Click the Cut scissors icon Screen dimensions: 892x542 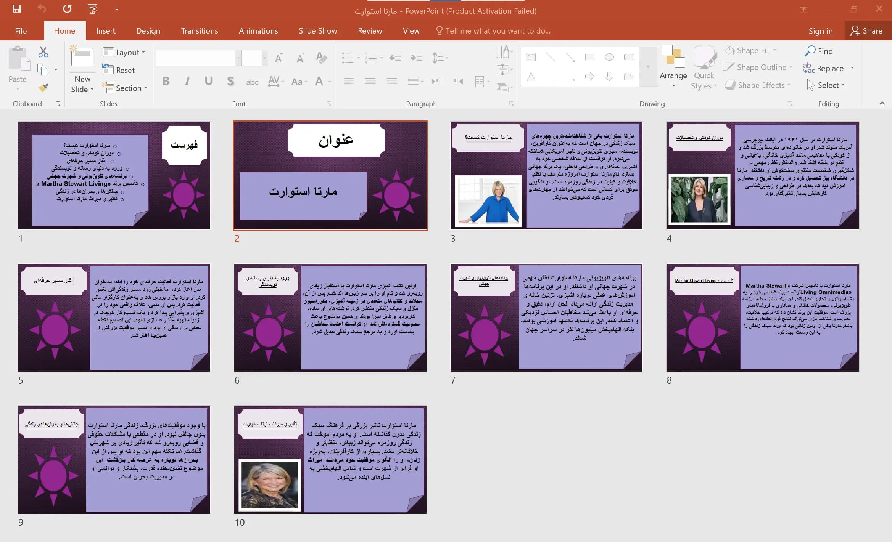43,52
